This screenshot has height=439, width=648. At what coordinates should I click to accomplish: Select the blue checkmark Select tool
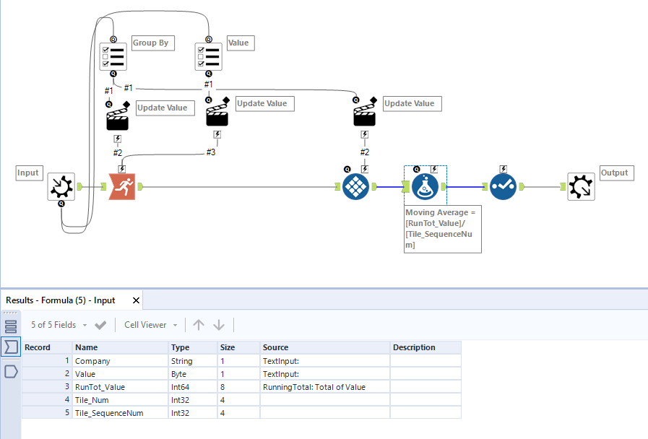503,186
